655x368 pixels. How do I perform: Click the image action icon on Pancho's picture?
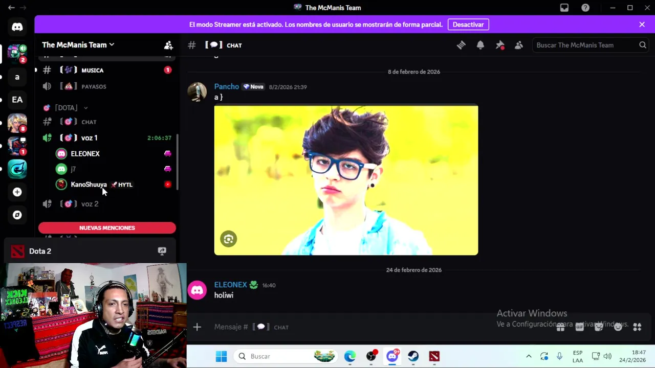point(229,239)
